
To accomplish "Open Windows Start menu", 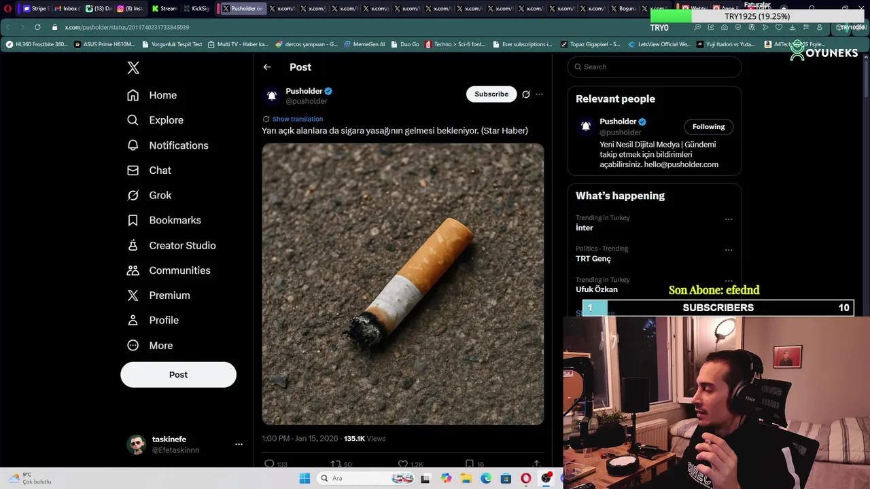I will [305, 478].
